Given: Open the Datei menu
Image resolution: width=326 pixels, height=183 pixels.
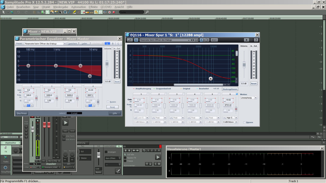Looking at the screenshot, I should click(x=10, y=7).
